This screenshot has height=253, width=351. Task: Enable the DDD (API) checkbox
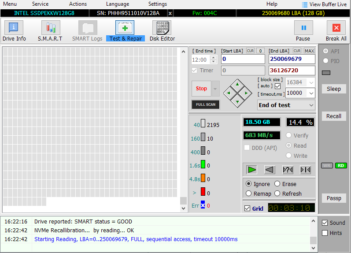tap(247, 148)
